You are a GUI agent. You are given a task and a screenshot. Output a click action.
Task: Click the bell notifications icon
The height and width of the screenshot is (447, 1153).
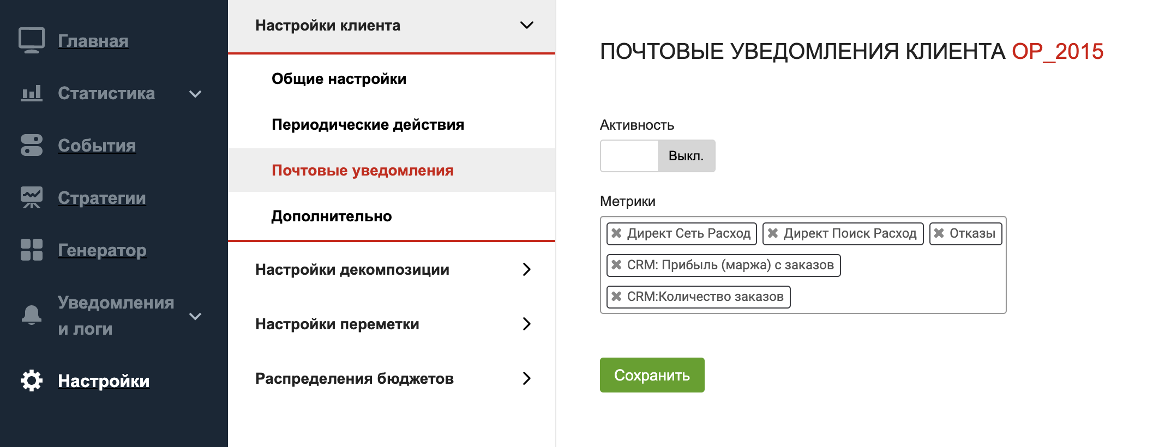coord(32,315)
